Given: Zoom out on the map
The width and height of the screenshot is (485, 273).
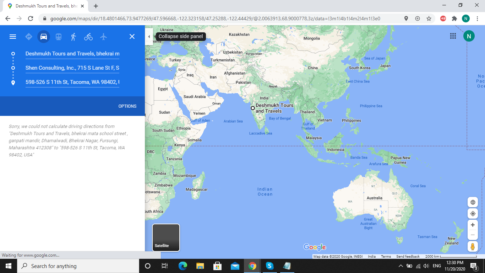Looking at the screenshot, I should [x=473, y=235].
